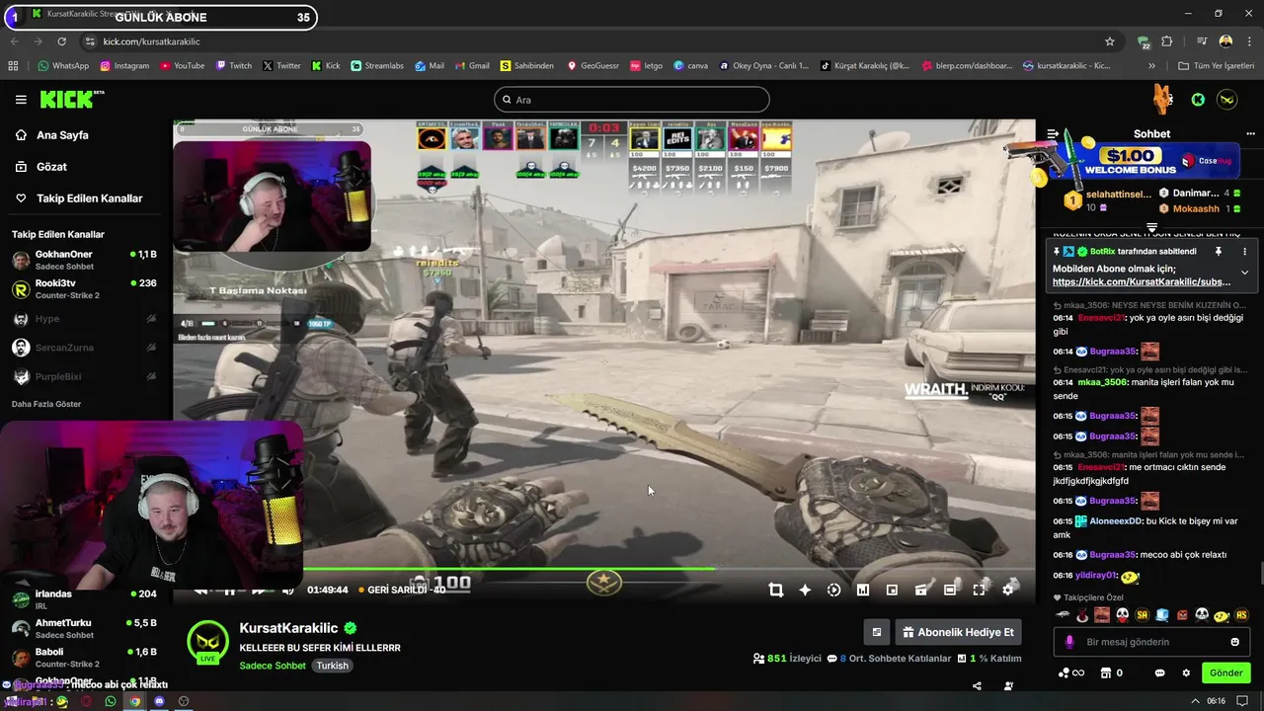
Task: Open the Twitch bookmark
Action: (x=234, y=66)
